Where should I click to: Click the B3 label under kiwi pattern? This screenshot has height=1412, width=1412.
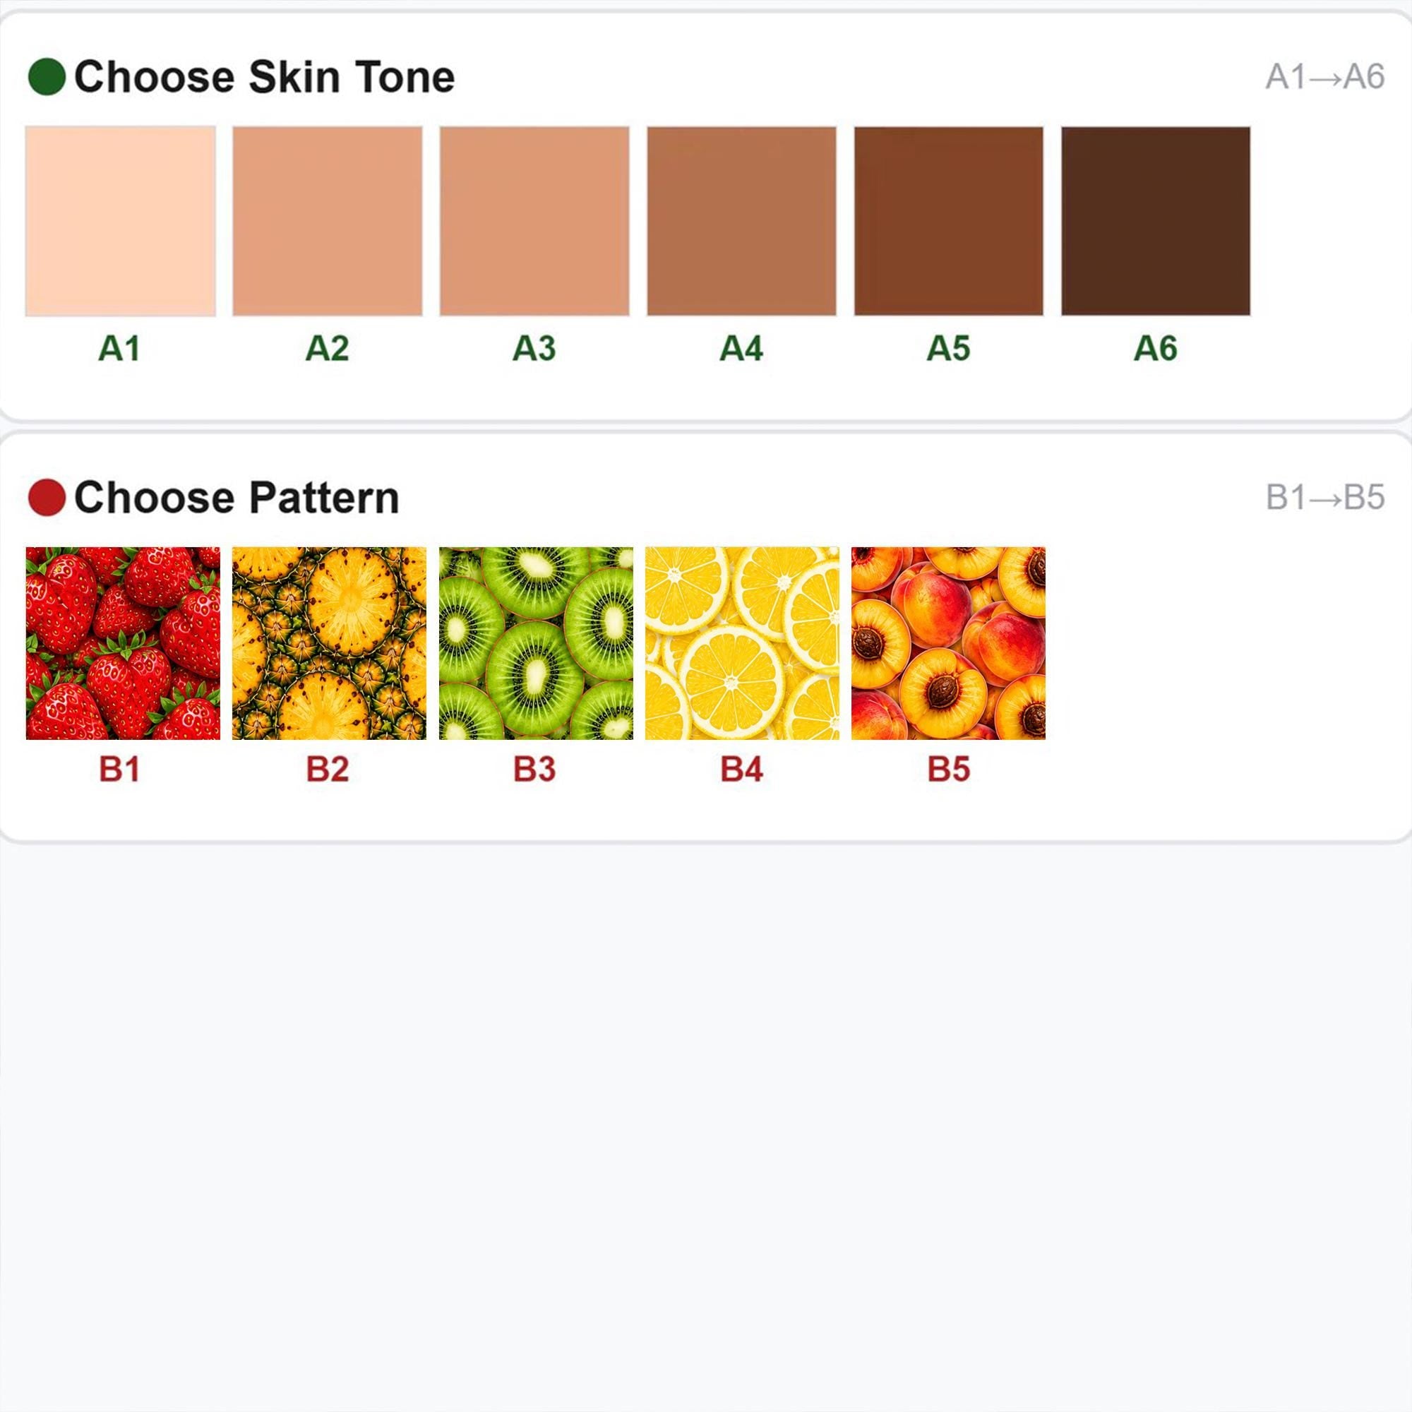[534, 769]
